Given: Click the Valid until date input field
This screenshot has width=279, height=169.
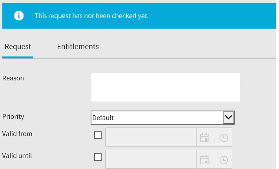Looking at the screenshot, I should pos(151,159).
